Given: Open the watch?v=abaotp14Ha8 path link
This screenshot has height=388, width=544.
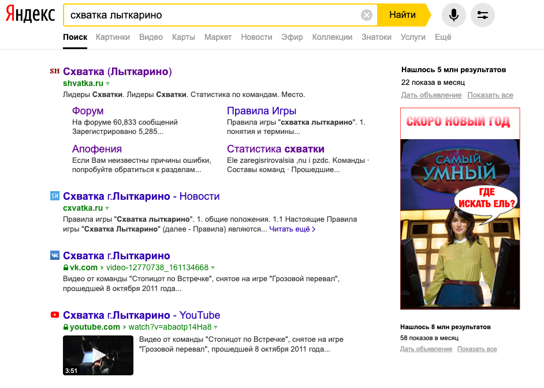Looking at the screenshot, I should pos(170,327).
